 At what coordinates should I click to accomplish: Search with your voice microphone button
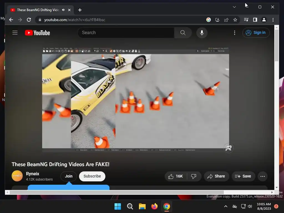(202, 33)
